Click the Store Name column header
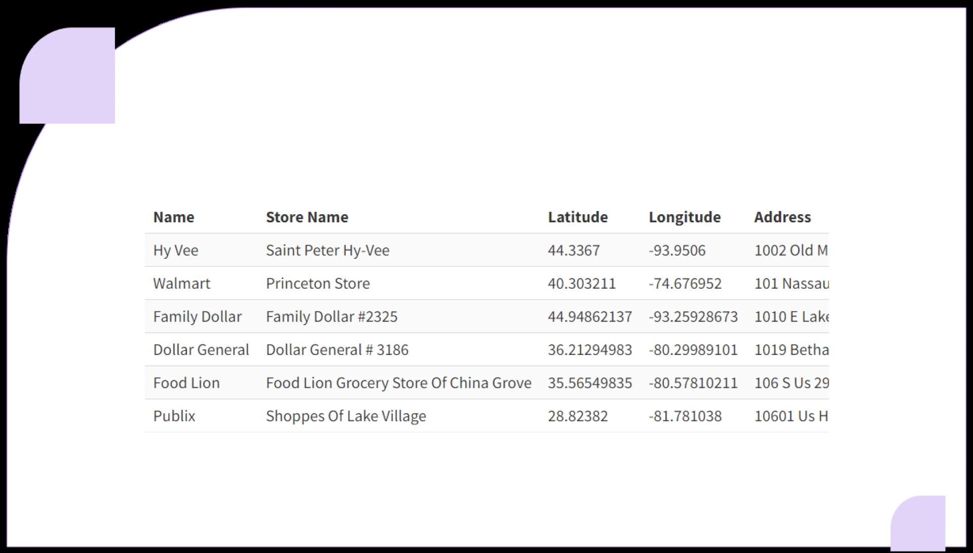Image resolution: width=973 pixels, height=553 pixels. 307,217
